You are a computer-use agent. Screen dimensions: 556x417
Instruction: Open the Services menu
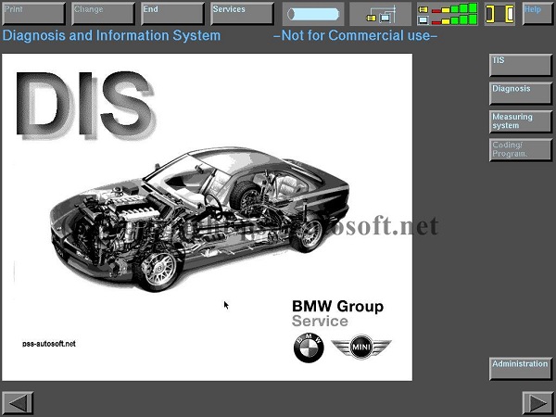(242, 13)
